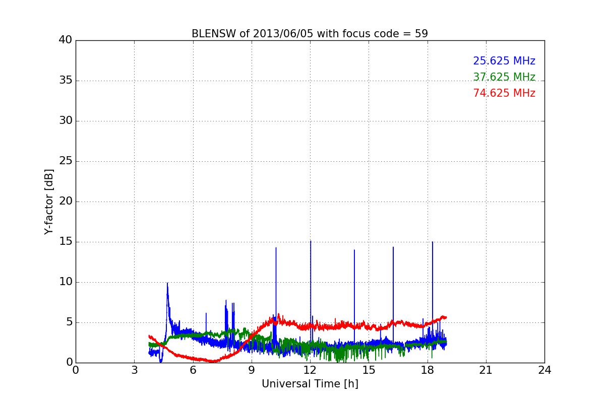Screen dimensions: 605x403
Task: Click the y-axis tick label 40
Action: 66,40
